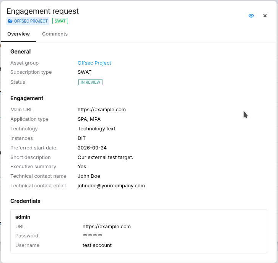Click the credential URL https://example.com

point(107,226)
